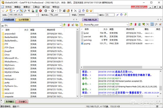Switch to the 队列窗口 tab
Image resolution: width=163 pixels, height=108 pixels.
(10, 102)
